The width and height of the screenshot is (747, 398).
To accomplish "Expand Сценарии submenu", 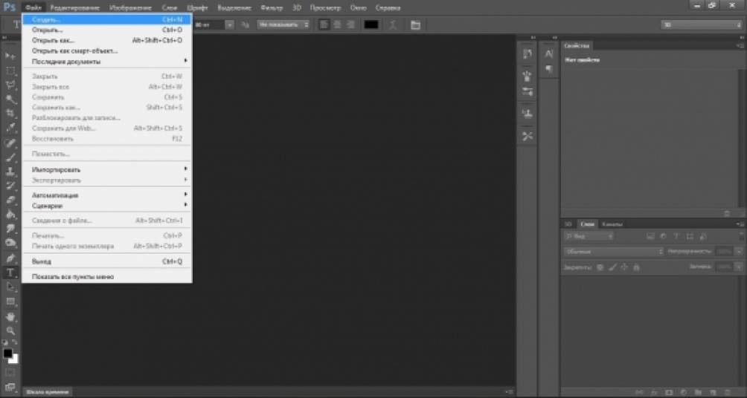I will [x=107, y=206].
